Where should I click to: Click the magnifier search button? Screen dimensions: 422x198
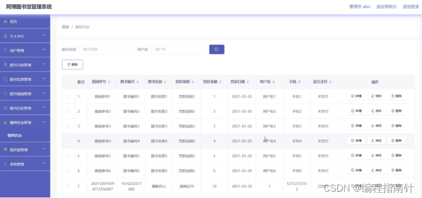[217, 49]
